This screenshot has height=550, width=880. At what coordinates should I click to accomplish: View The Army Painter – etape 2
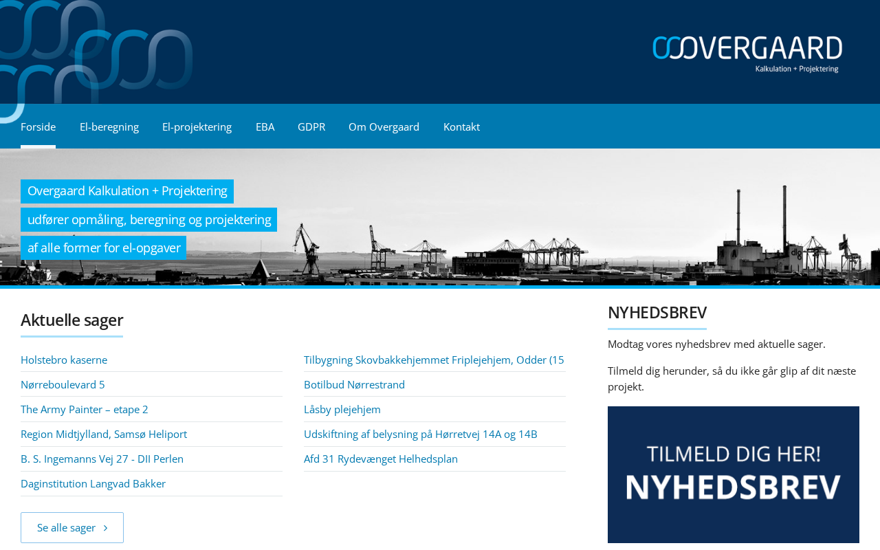[x=85, y=409]
